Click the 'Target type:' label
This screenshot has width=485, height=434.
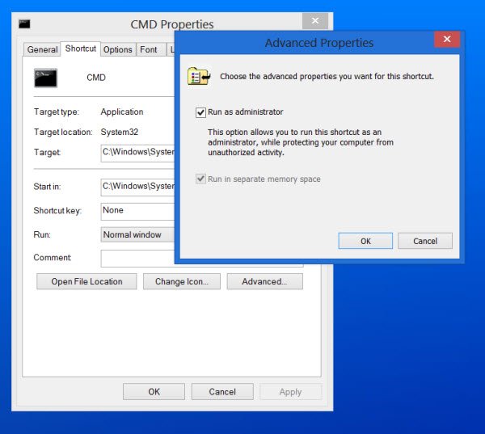pyautogui.click(x=57, y=112)
